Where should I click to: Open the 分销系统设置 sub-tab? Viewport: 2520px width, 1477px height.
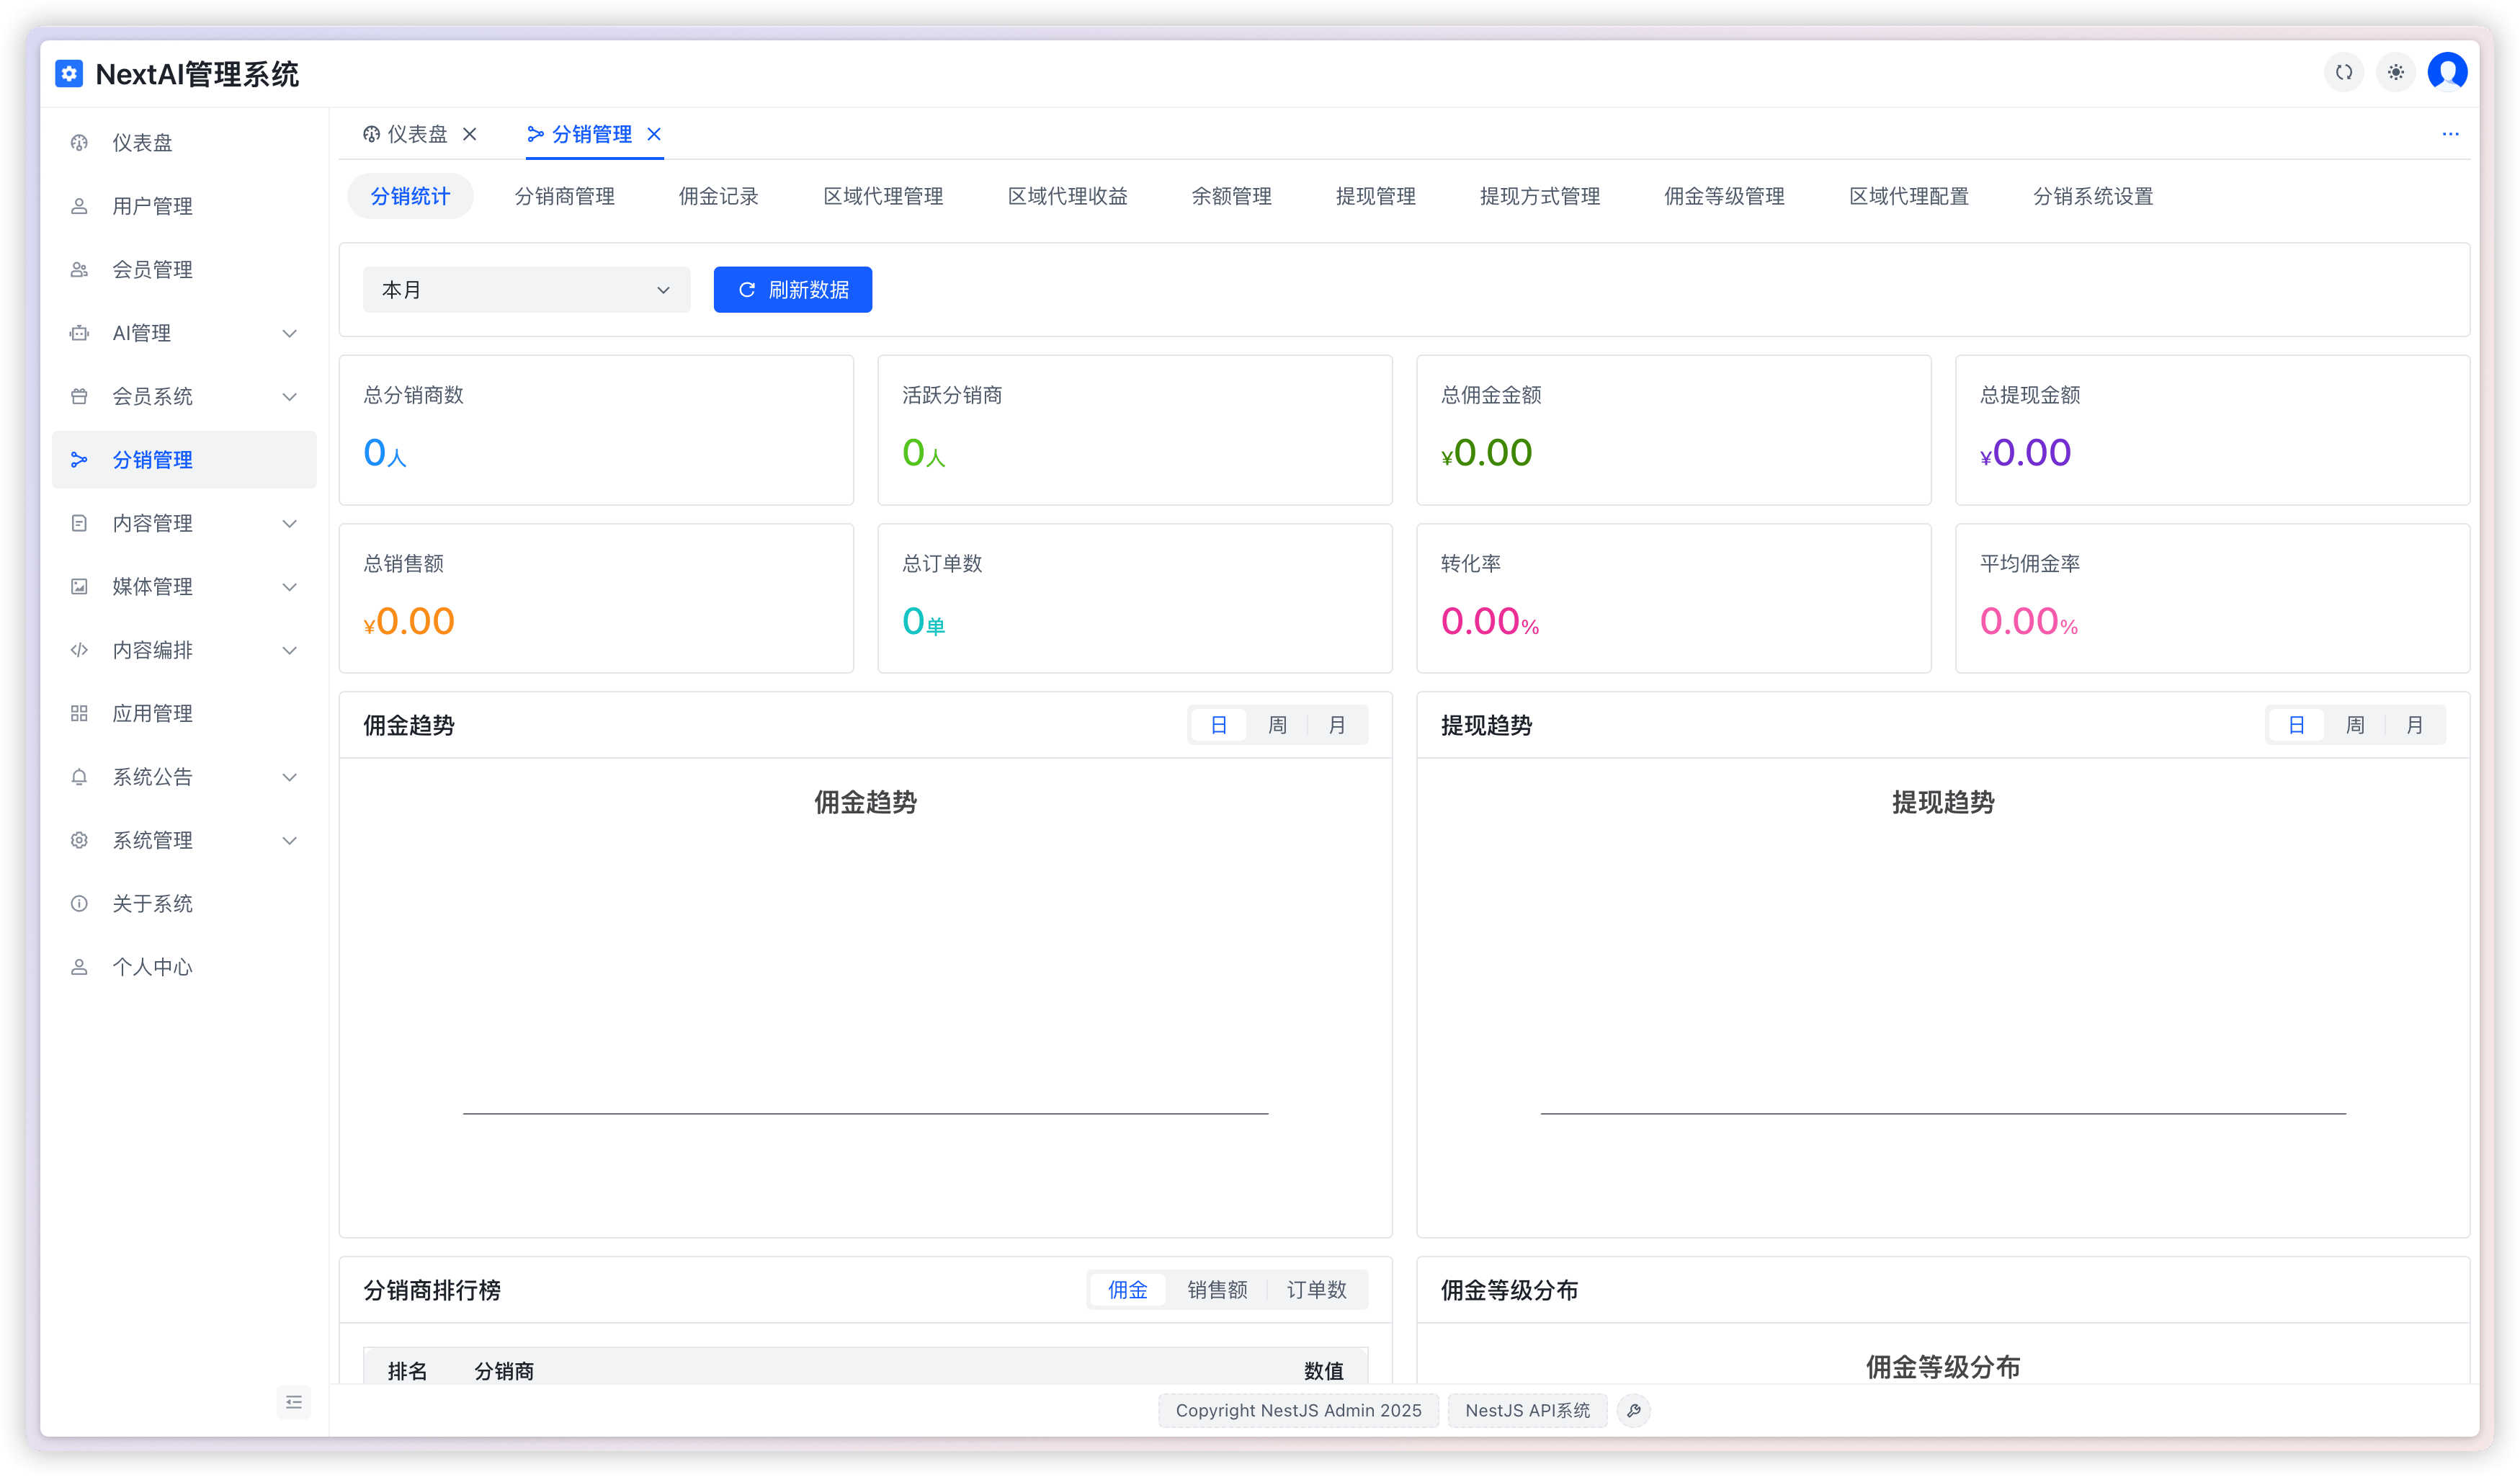click(2093, 196)
